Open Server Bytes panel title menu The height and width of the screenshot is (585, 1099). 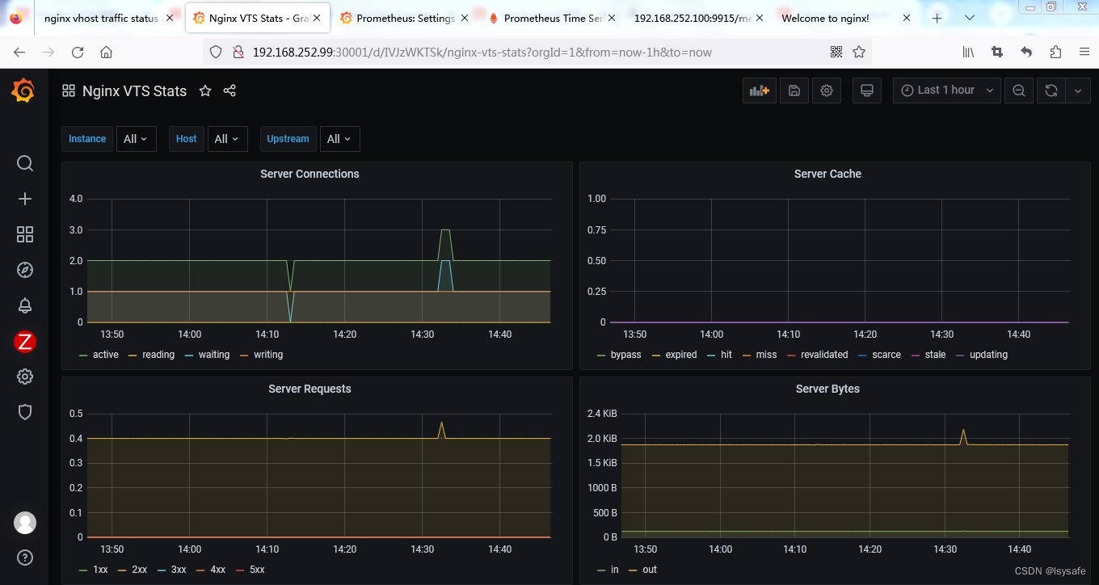(x=827, y=389)
